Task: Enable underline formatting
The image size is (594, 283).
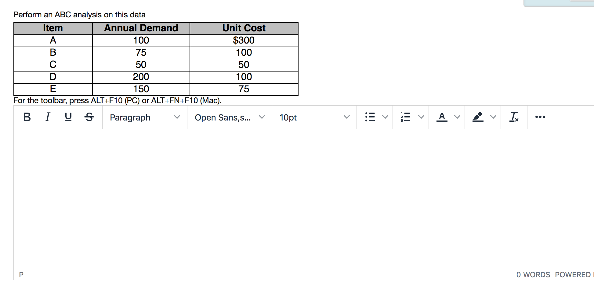Action: (x=68, y=117)
